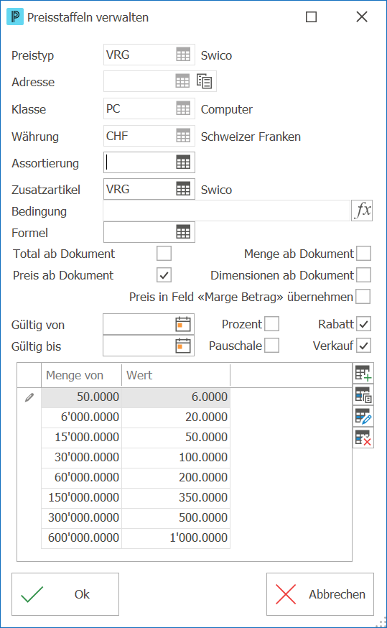387x628 pixels.
Task: Select the Wert cell 100.0000
Action: coord(176,458)
